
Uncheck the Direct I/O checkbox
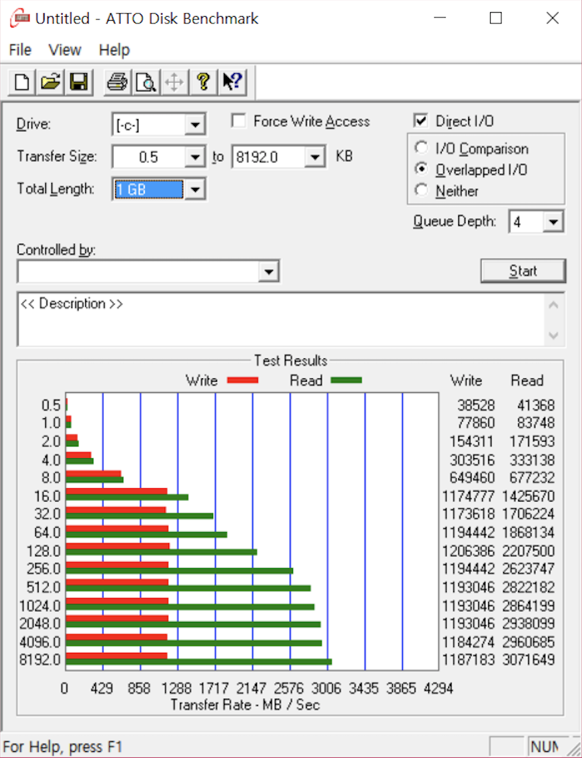(x=421, y=121)
